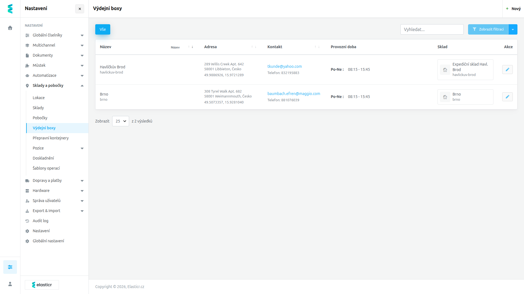Go to Pobočky in the sidebar
This screenshot has width=524, height=294.
pyautogui.click(x=40, y=118)
